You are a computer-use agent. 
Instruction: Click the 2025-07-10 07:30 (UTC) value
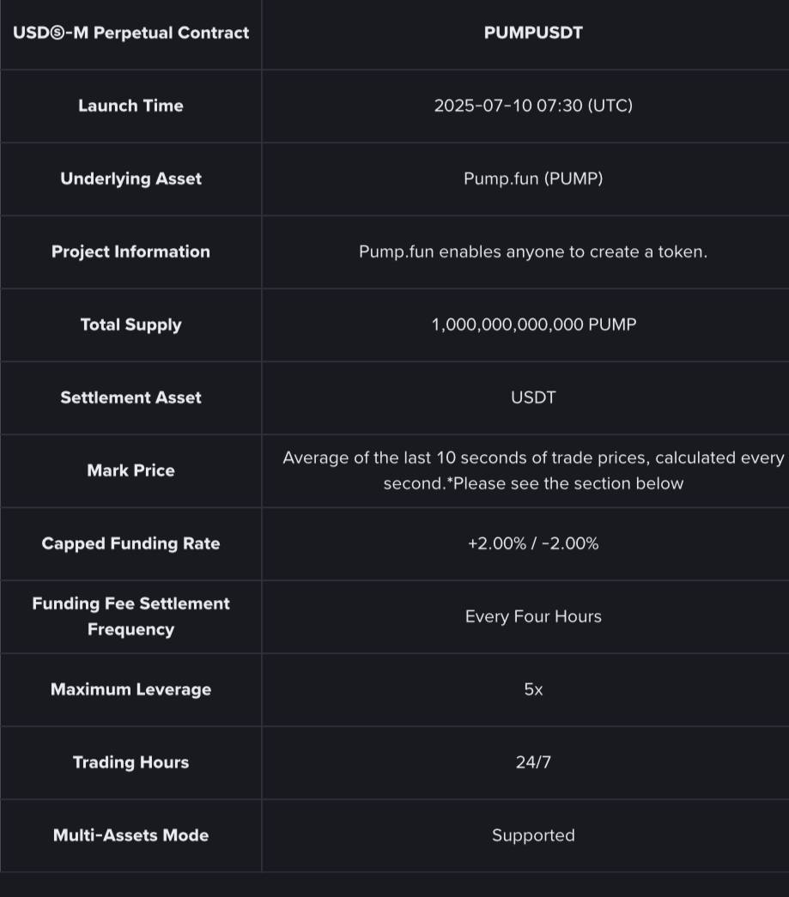[533, 106]
